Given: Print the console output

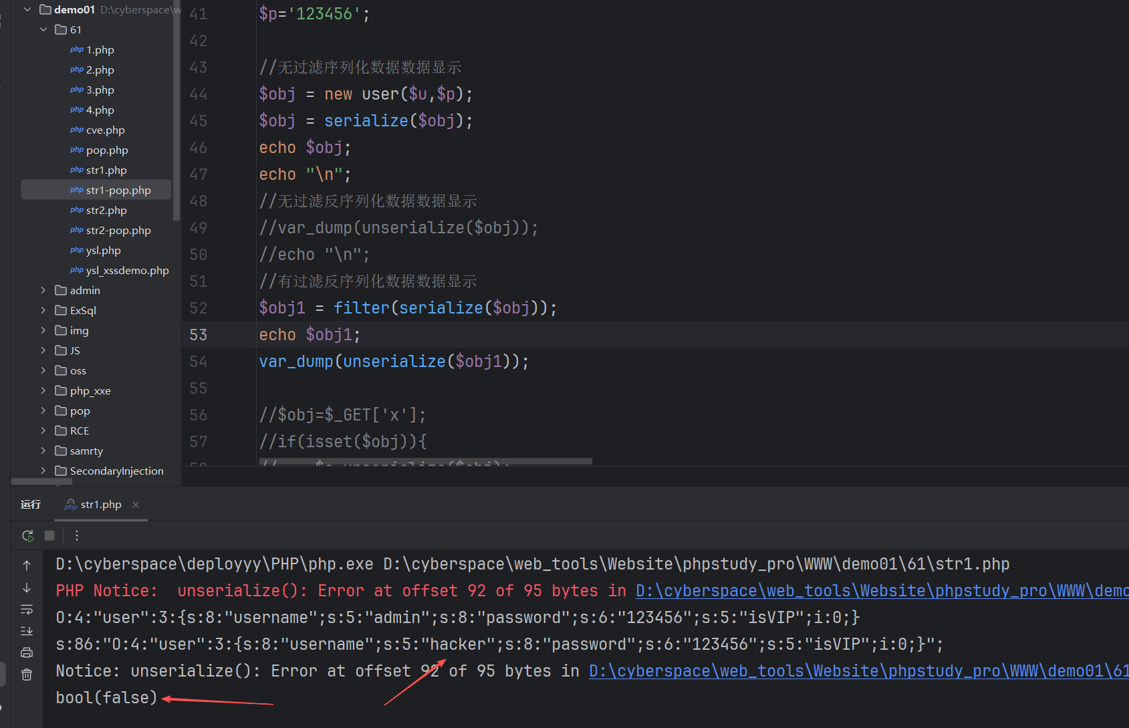Looking at the screenshot, I should pos(27,652).
